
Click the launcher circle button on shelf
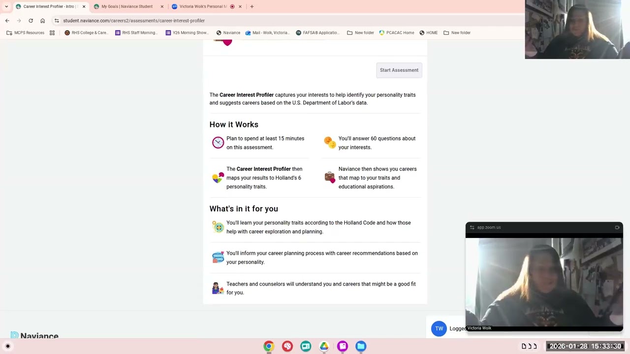[x=8, y=346]
